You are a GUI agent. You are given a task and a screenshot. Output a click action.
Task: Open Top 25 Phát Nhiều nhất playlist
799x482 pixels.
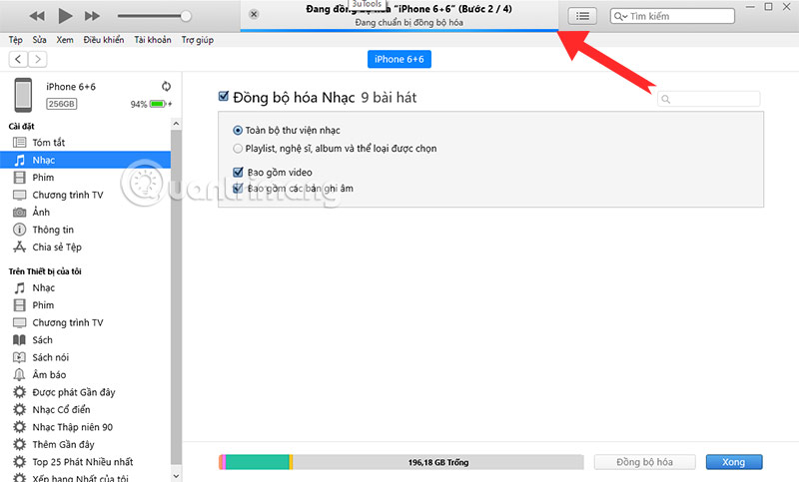point(86,462)
